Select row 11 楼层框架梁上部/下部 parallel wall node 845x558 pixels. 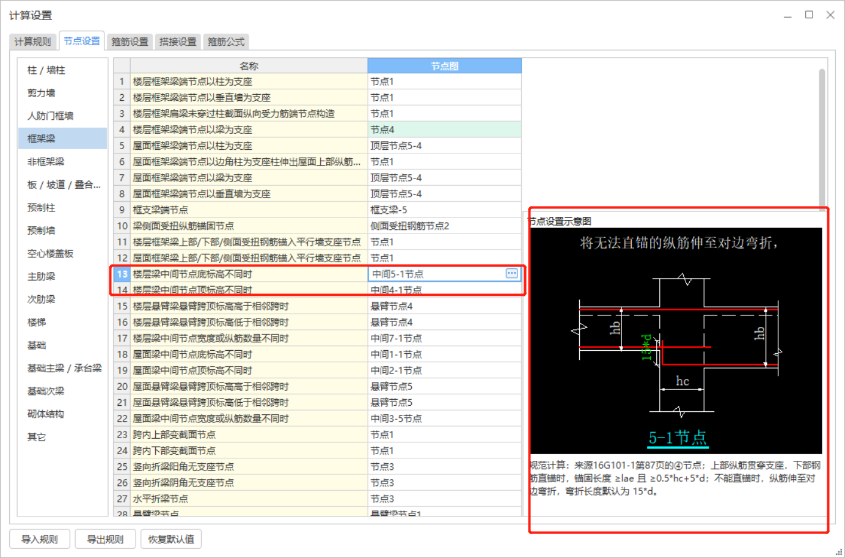coord(249,242)
